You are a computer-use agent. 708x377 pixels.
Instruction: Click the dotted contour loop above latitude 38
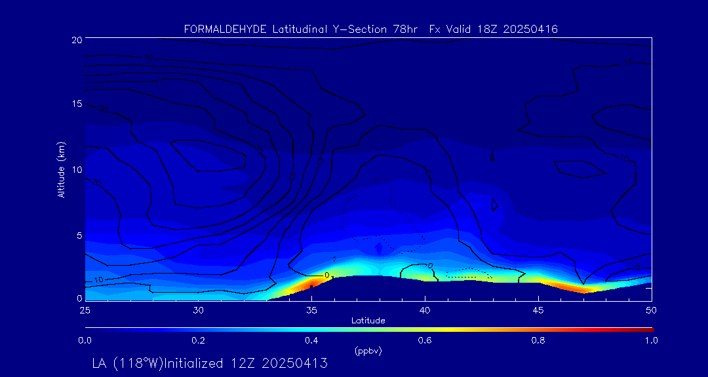[383, 214]
